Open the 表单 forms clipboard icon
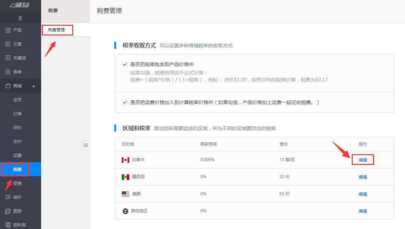Viewport: 405px width, 229px height. 8,72
